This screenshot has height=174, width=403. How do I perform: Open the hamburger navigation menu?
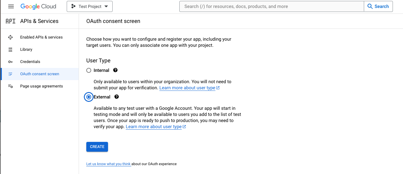pos(11,6)
